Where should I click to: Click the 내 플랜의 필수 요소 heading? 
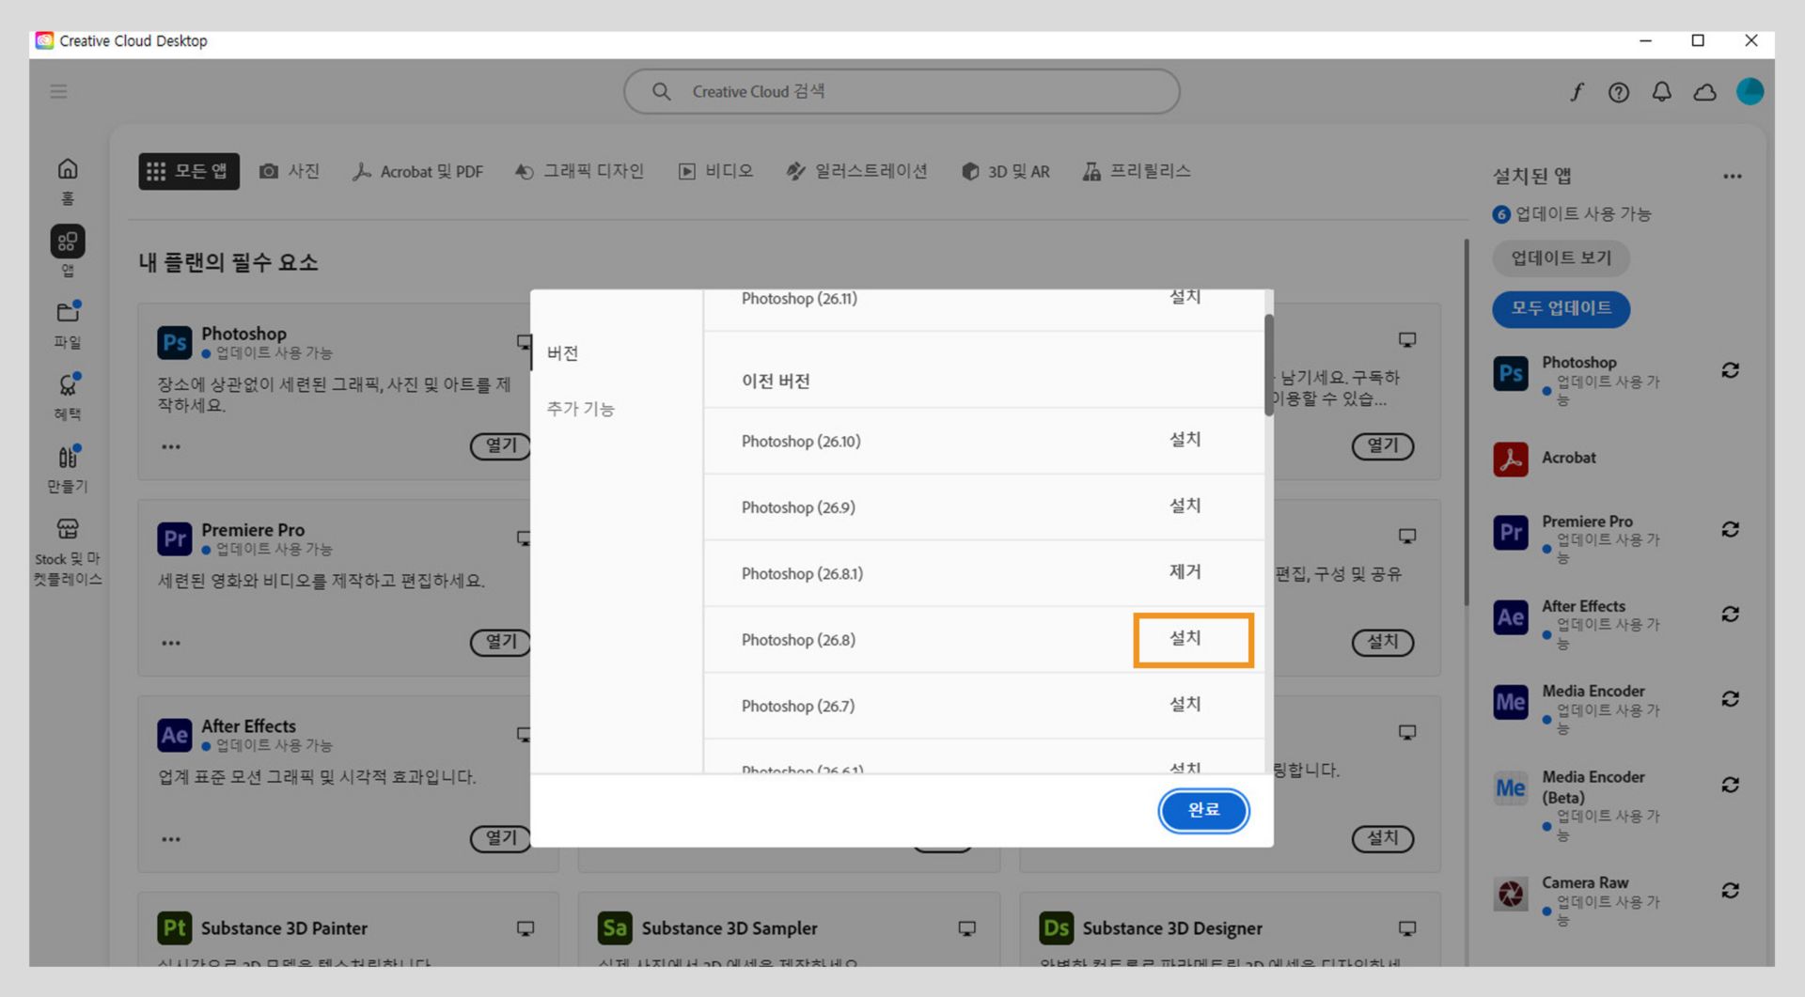pos(228,263)
